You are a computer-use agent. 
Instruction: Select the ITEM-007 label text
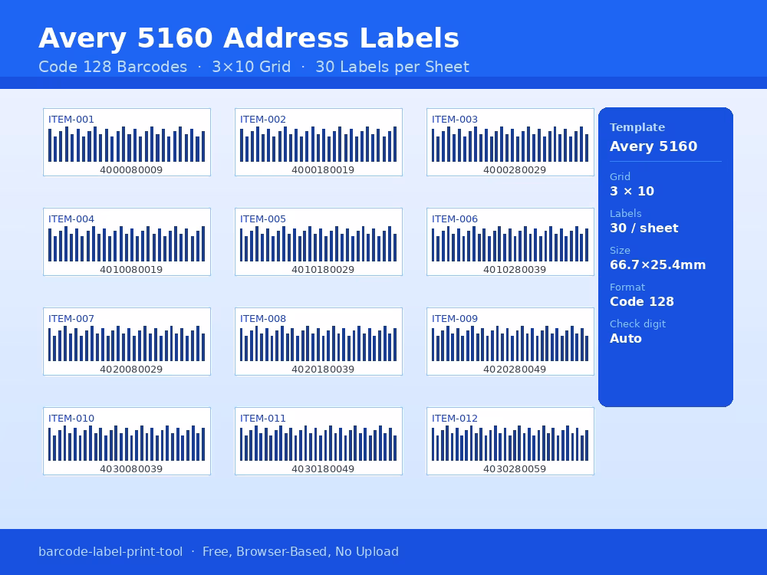71,319
